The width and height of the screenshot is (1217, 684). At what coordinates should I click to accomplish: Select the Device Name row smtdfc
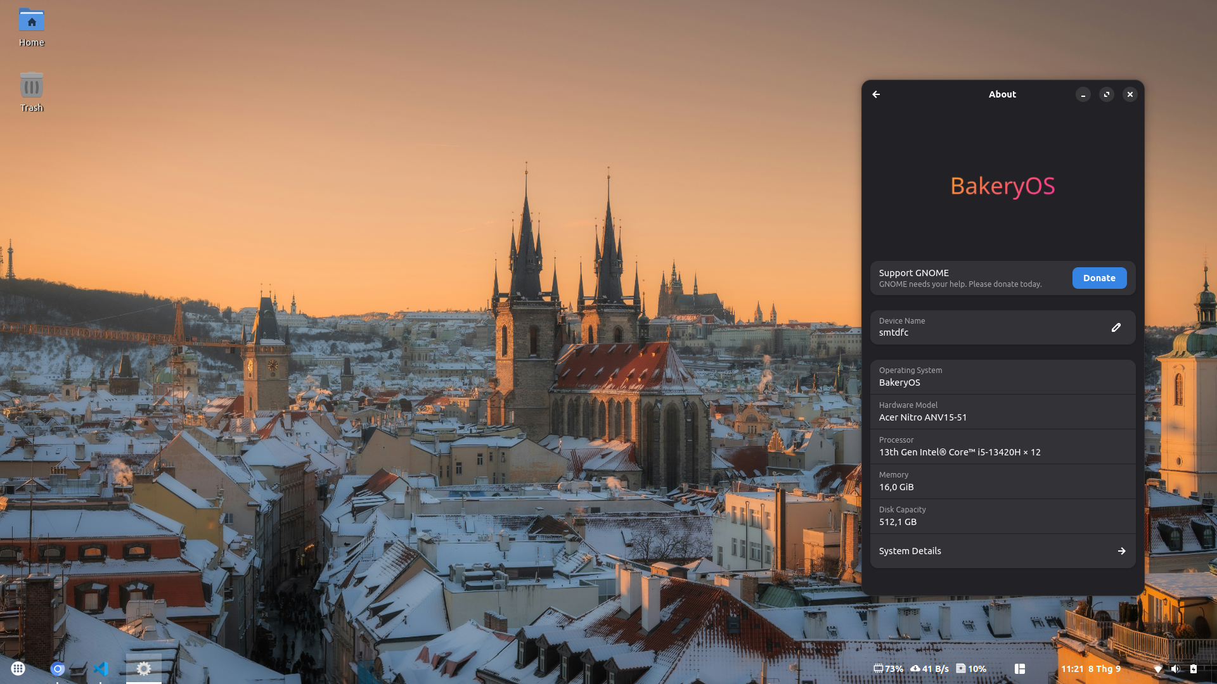pos(1002,327)
